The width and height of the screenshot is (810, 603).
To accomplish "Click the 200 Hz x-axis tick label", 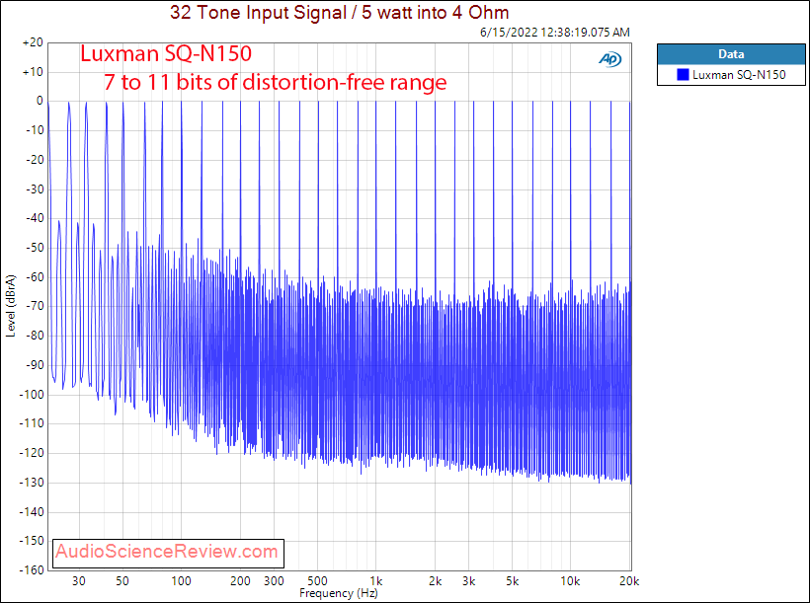I will [240, 581].
